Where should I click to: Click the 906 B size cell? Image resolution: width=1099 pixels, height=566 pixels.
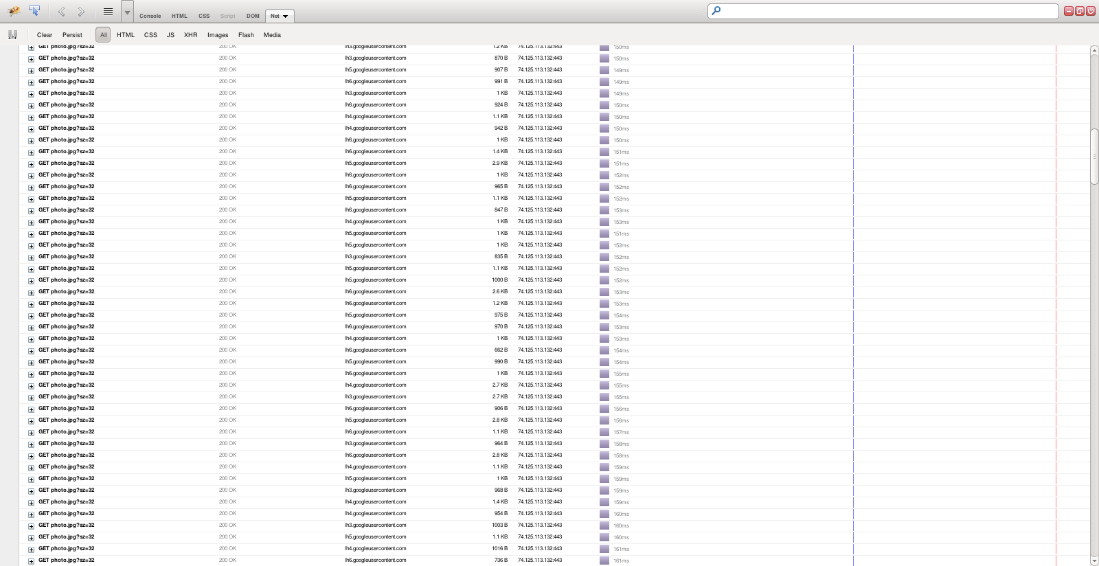coord(501,409)
